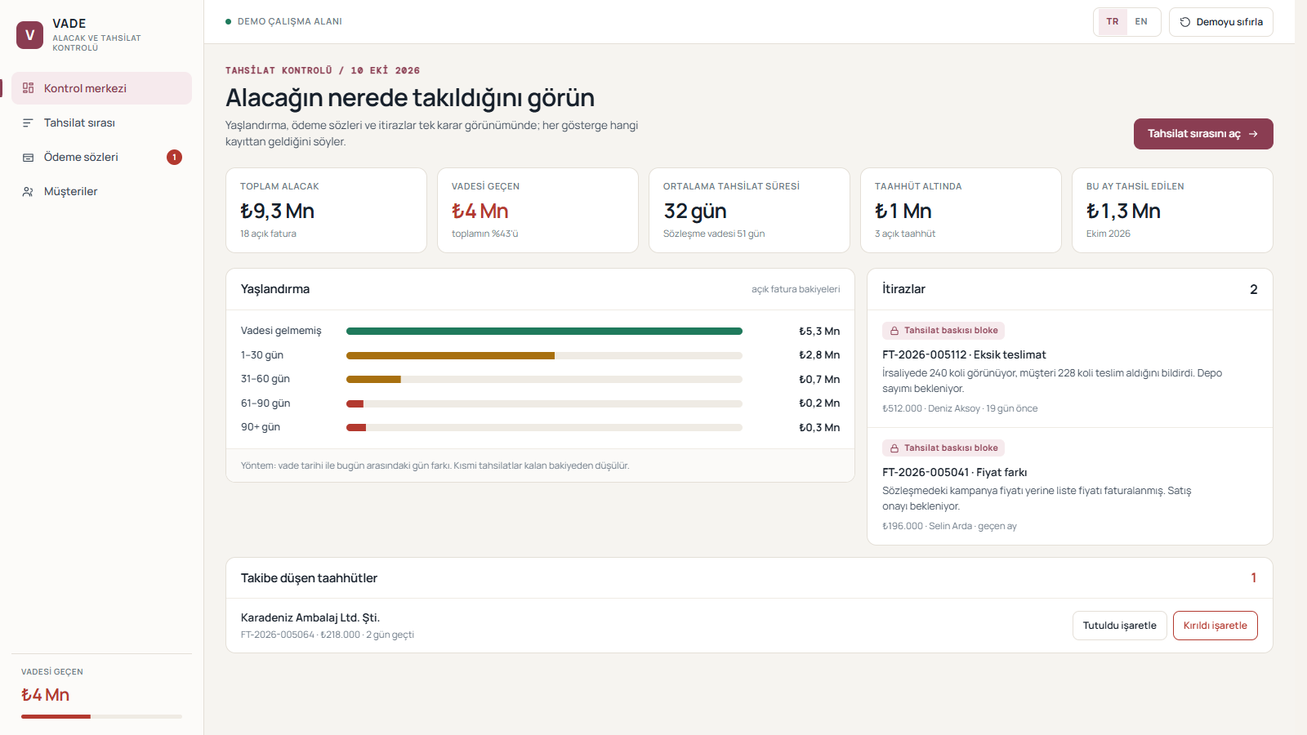Go to Ödeme sözleri page

pos(101,157)
